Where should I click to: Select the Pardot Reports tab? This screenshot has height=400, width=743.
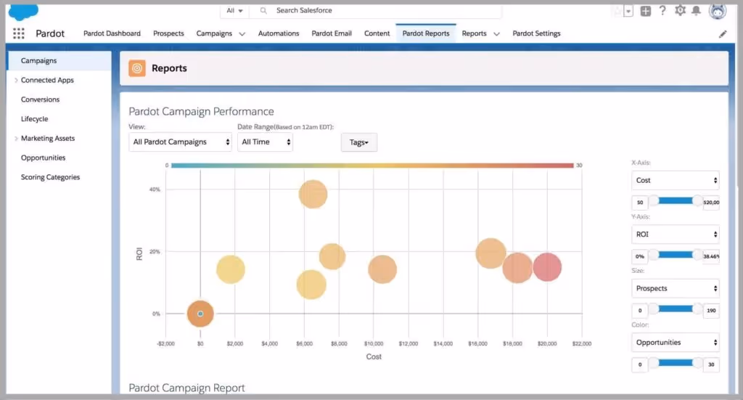point(426,33)
